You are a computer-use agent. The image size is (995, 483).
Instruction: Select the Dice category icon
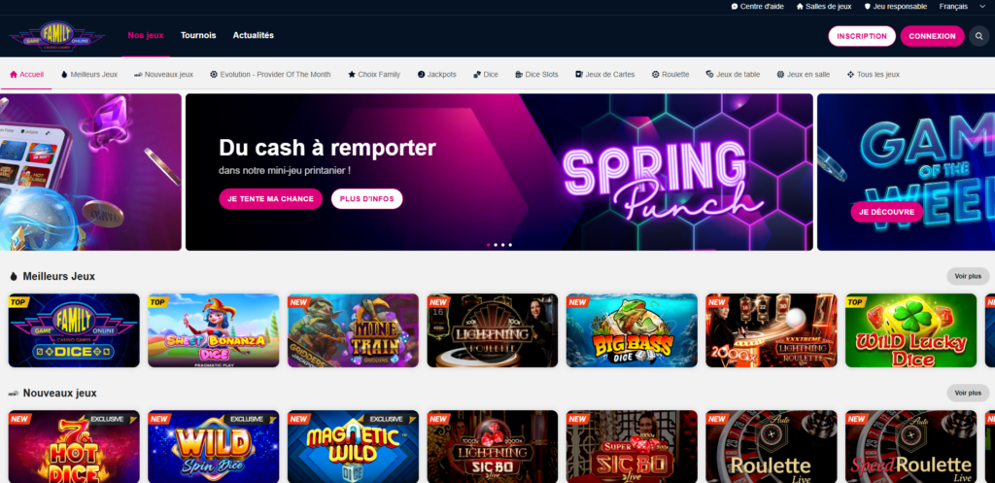477,74
